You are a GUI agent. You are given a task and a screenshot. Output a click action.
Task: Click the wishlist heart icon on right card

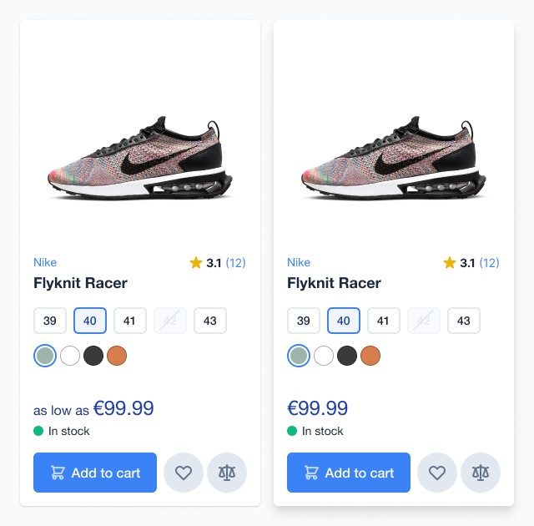[x=437, y=473]
